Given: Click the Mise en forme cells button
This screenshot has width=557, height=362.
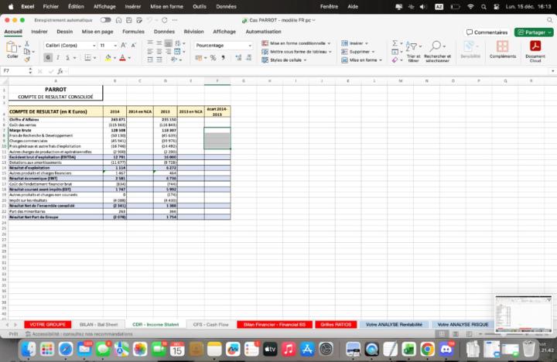Looking at the screenshot, I should click(361, 60).
